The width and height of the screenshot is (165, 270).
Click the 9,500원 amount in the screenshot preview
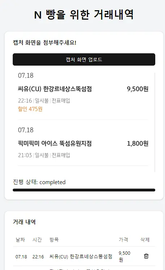137,89
